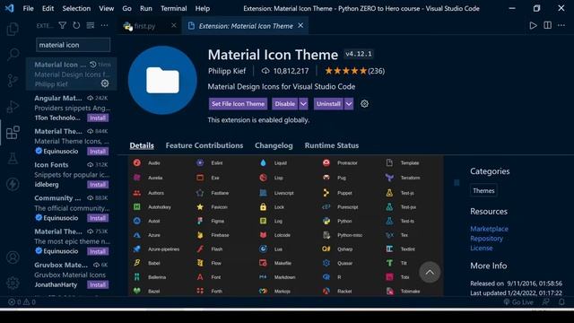Split the editor right
Screen dimensions: 574x323
547,25
